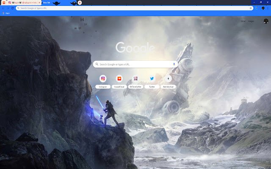Click the Google logo
271x169 pixels.
click(135, 47)
